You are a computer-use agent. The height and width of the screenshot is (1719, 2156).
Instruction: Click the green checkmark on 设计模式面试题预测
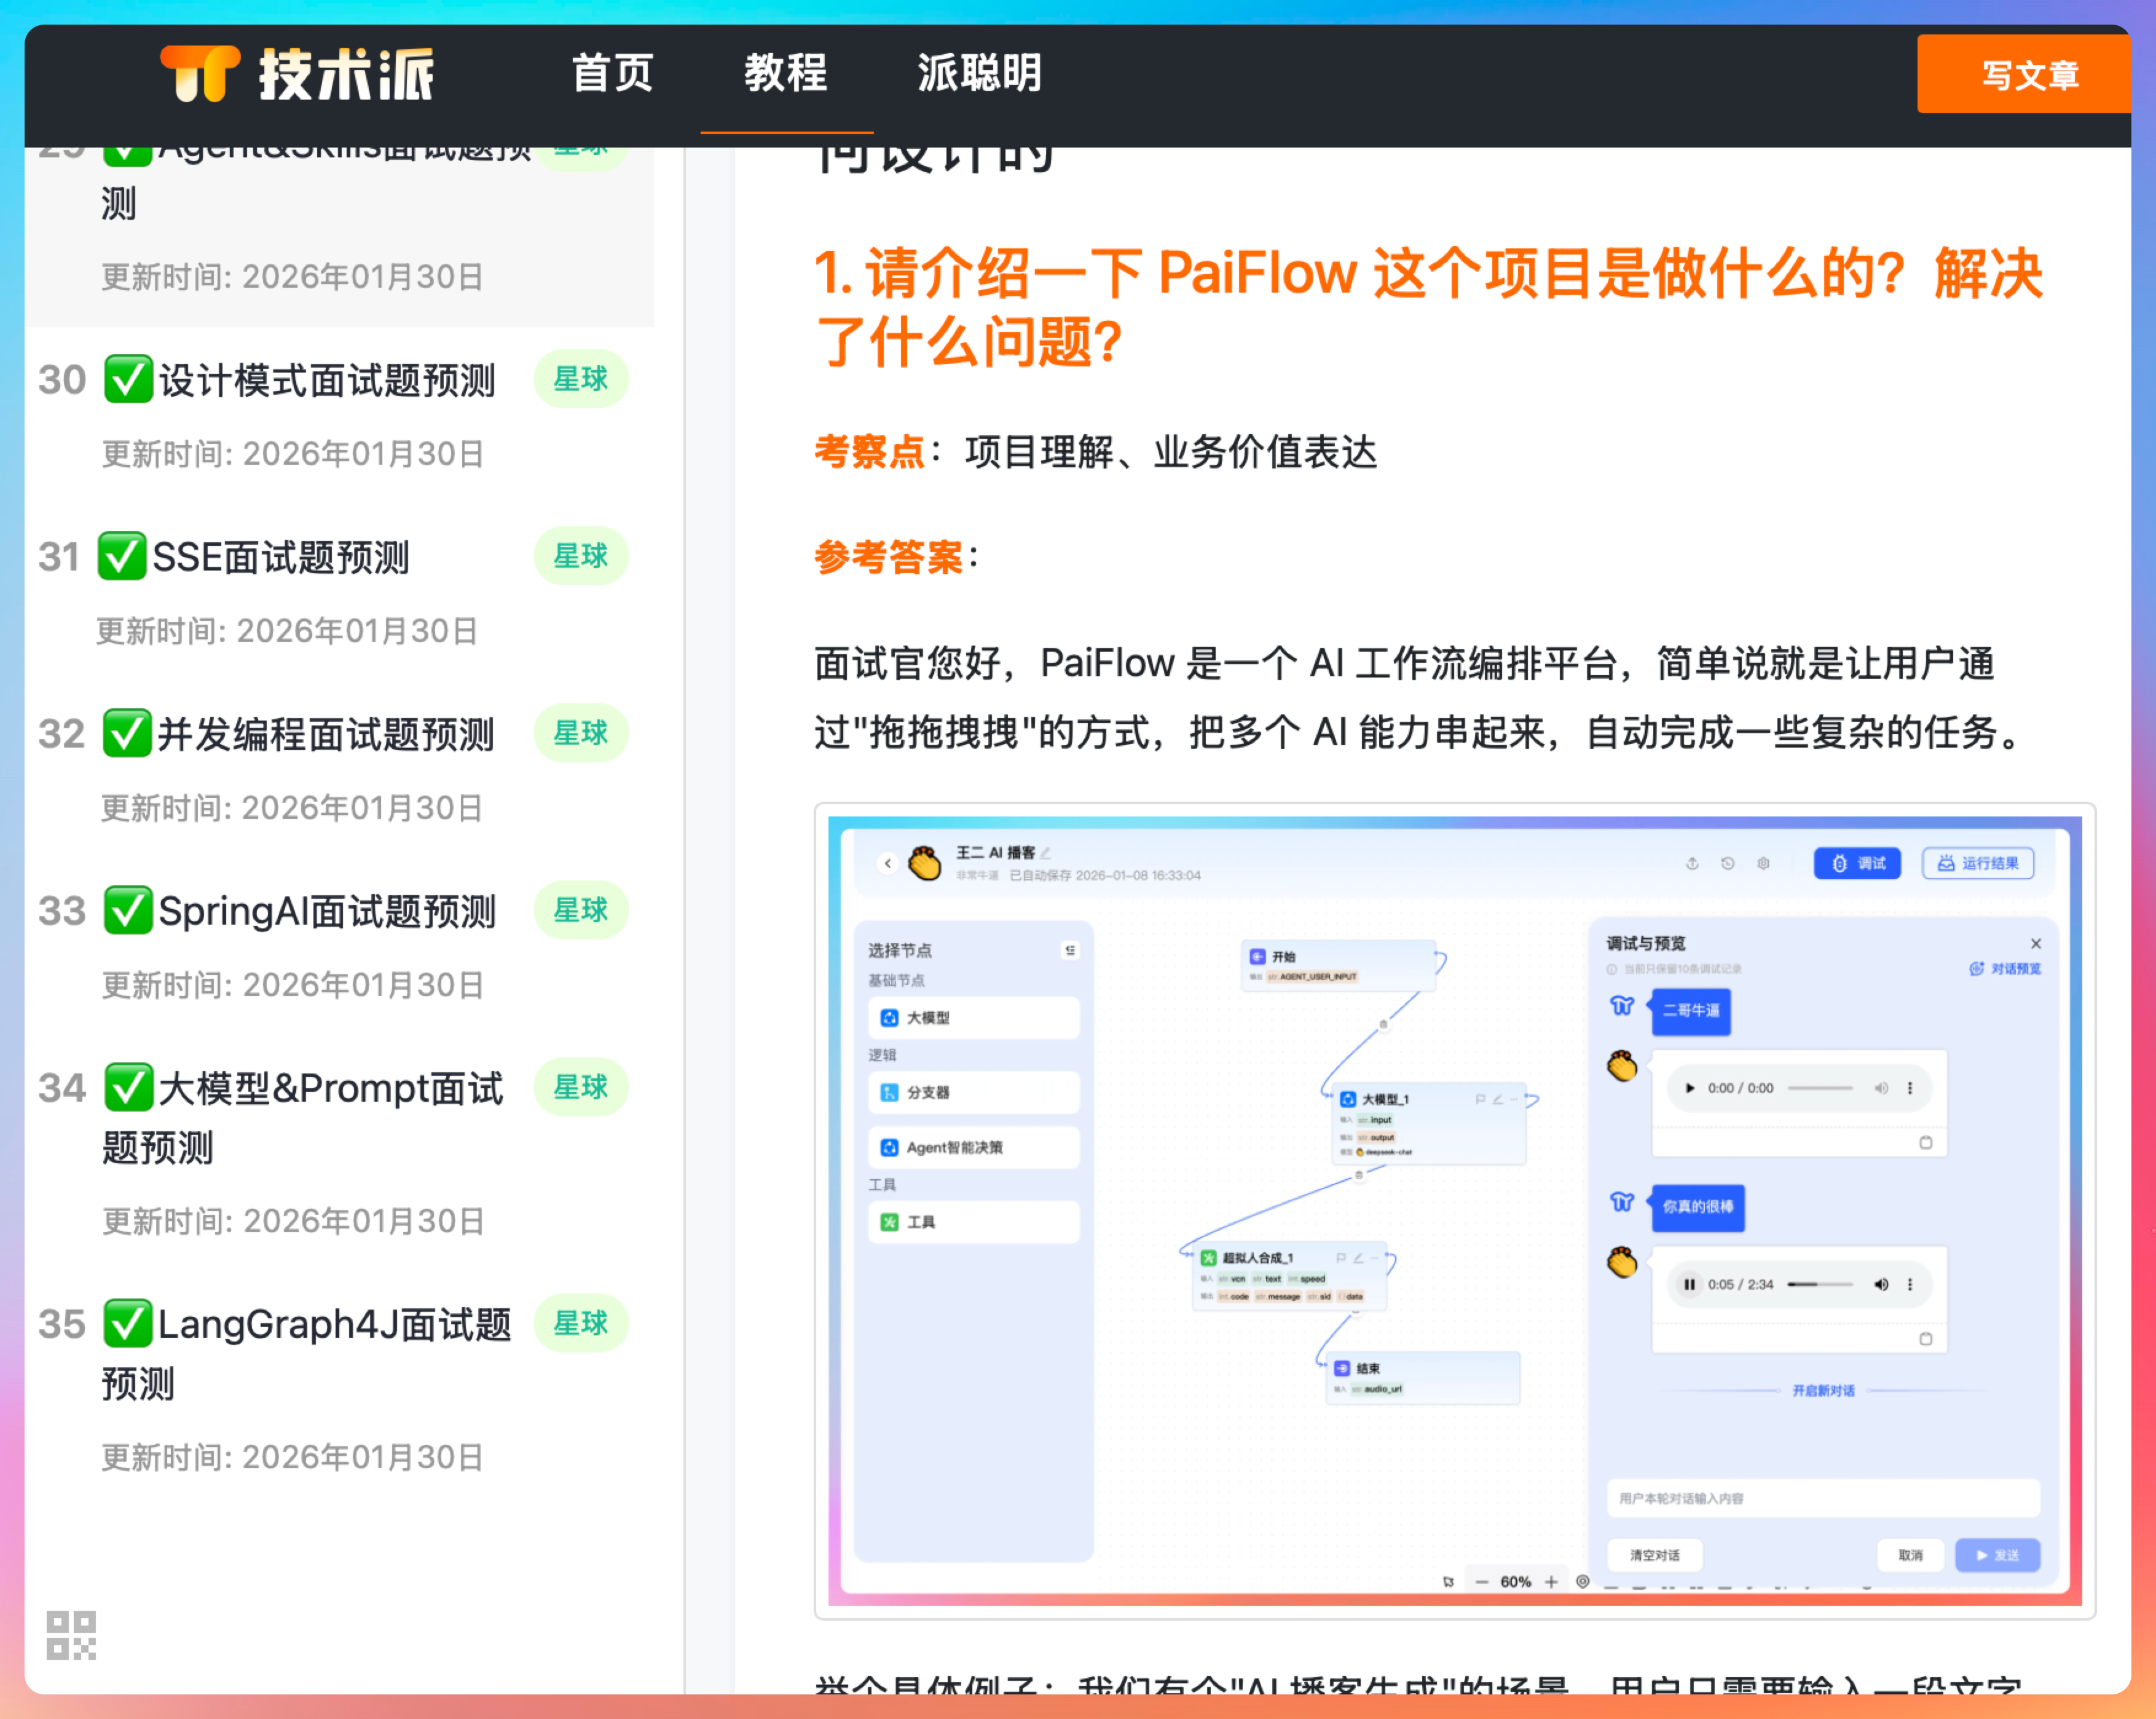click(x=128, y=380)
